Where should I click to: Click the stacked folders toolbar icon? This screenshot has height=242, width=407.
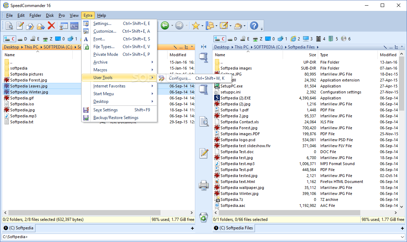[x=238, y=25]
